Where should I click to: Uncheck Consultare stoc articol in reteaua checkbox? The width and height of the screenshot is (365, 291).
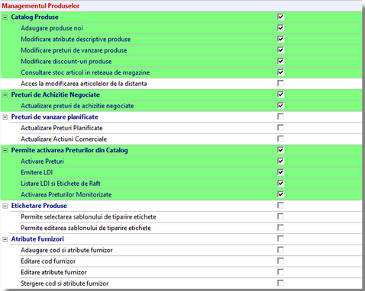280,72
